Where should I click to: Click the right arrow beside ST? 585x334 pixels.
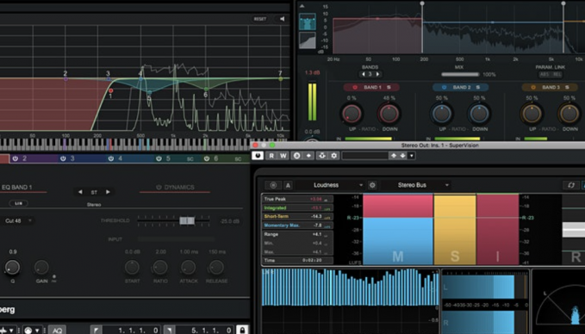pyautogui.click(x=108, y=192)
